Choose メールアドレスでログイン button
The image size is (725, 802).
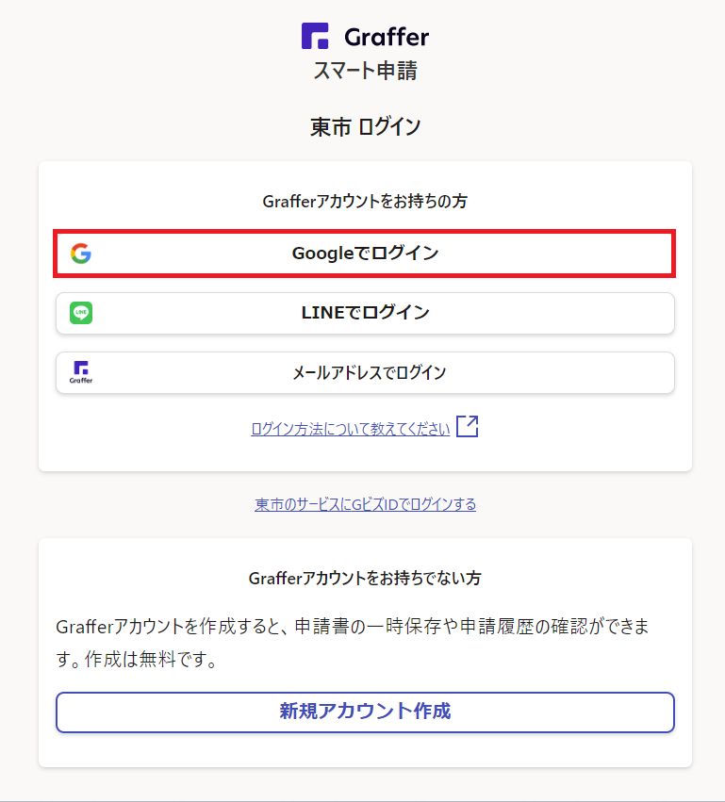[x=369, y=372]
